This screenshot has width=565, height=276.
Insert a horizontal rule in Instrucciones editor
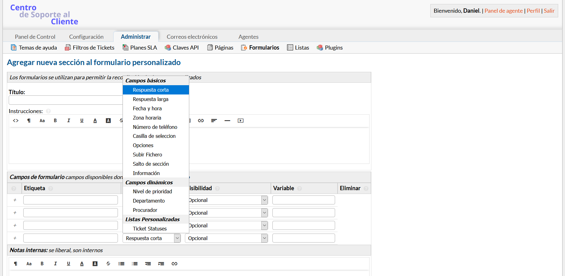(x=227, y=120)
